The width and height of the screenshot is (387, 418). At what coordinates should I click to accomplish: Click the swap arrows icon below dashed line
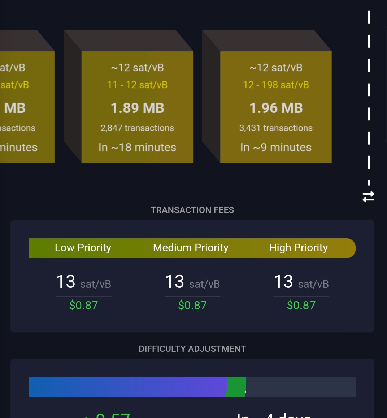tap(368, 197)
